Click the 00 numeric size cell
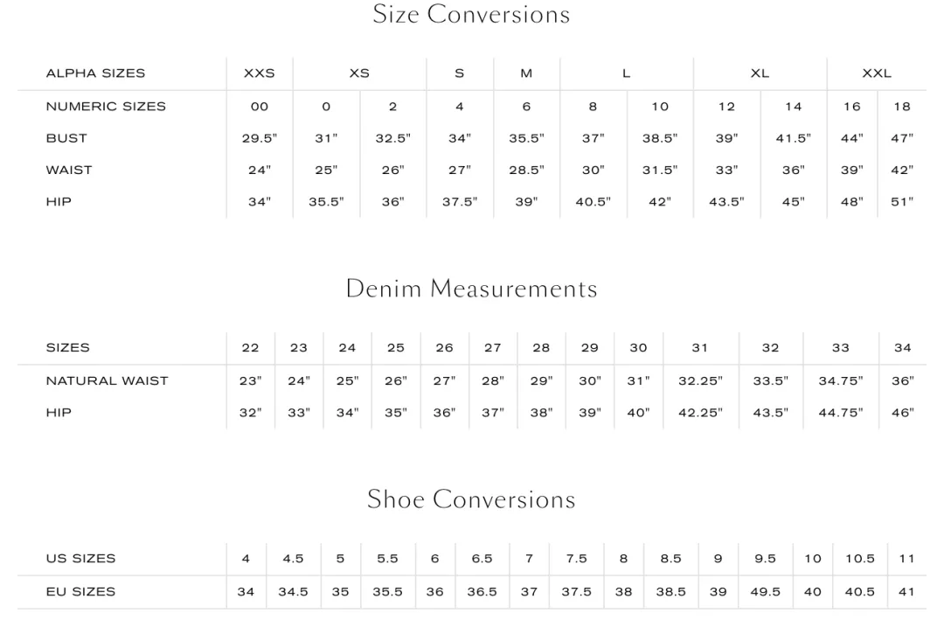The height and width of the screenshot is (634, 944). point(259,107)
